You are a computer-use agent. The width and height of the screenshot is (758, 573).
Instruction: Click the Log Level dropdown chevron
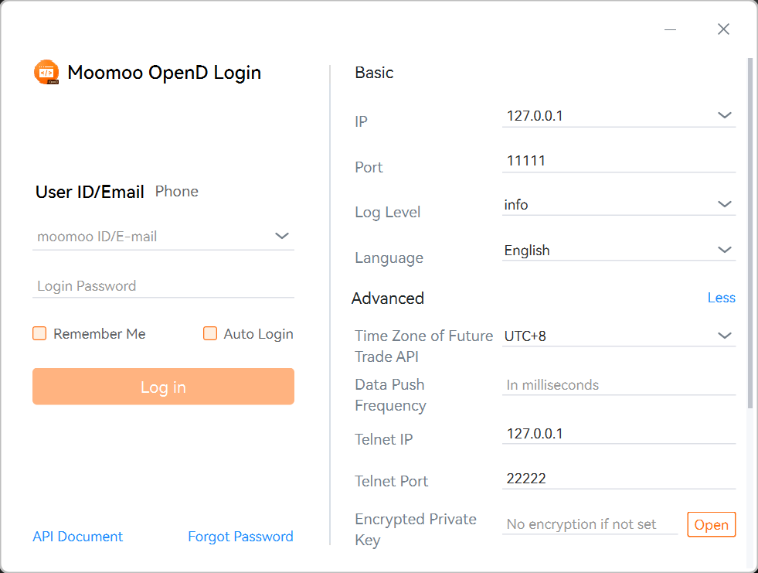click(725, 204)
